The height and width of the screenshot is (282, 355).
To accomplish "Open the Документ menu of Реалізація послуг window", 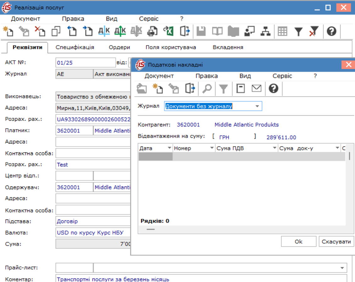I will coord(25,19).
